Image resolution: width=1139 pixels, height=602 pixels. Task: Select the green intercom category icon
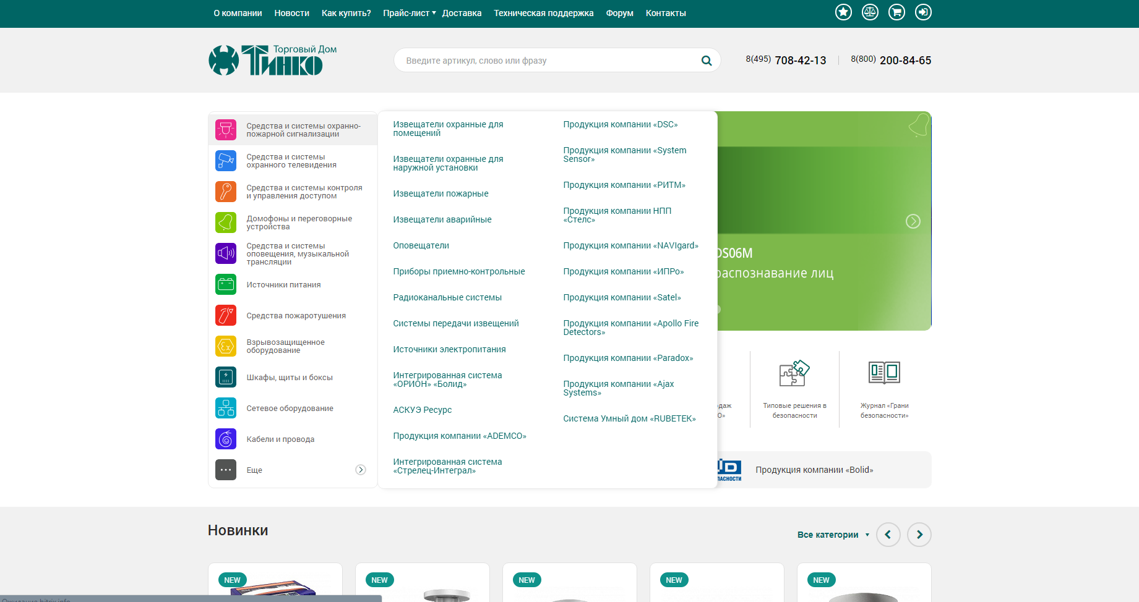[x=226, y=223]
